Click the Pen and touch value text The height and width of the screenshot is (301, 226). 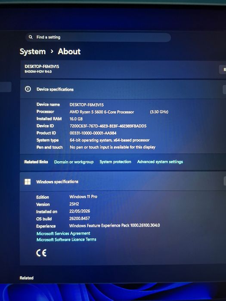pos(113,147)
